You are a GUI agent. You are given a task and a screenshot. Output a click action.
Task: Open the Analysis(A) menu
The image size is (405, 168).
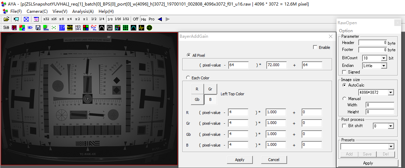[83, 11]
